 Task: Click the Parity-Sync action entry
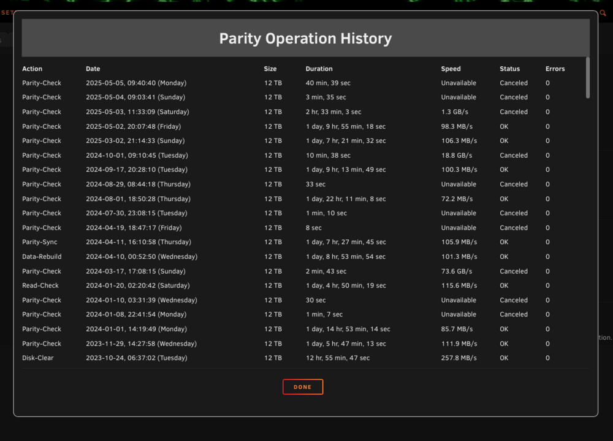pos(39,242)
